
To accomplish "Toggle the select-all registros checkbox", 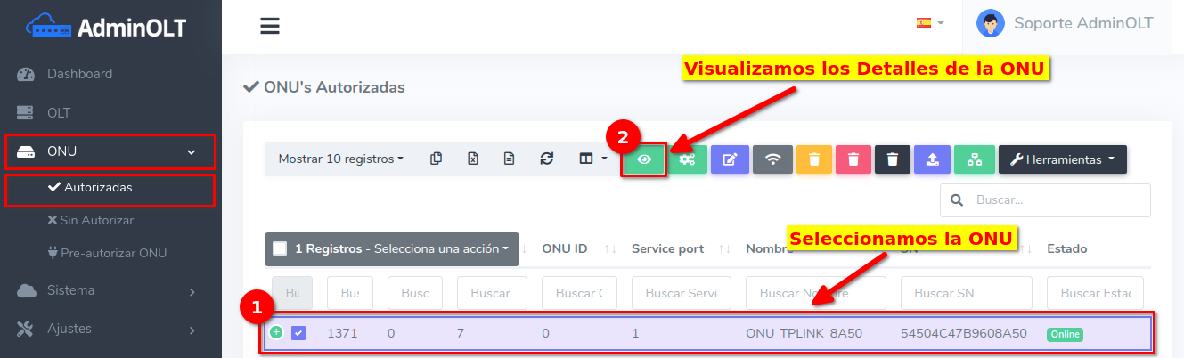I will [x=280, y=248].
